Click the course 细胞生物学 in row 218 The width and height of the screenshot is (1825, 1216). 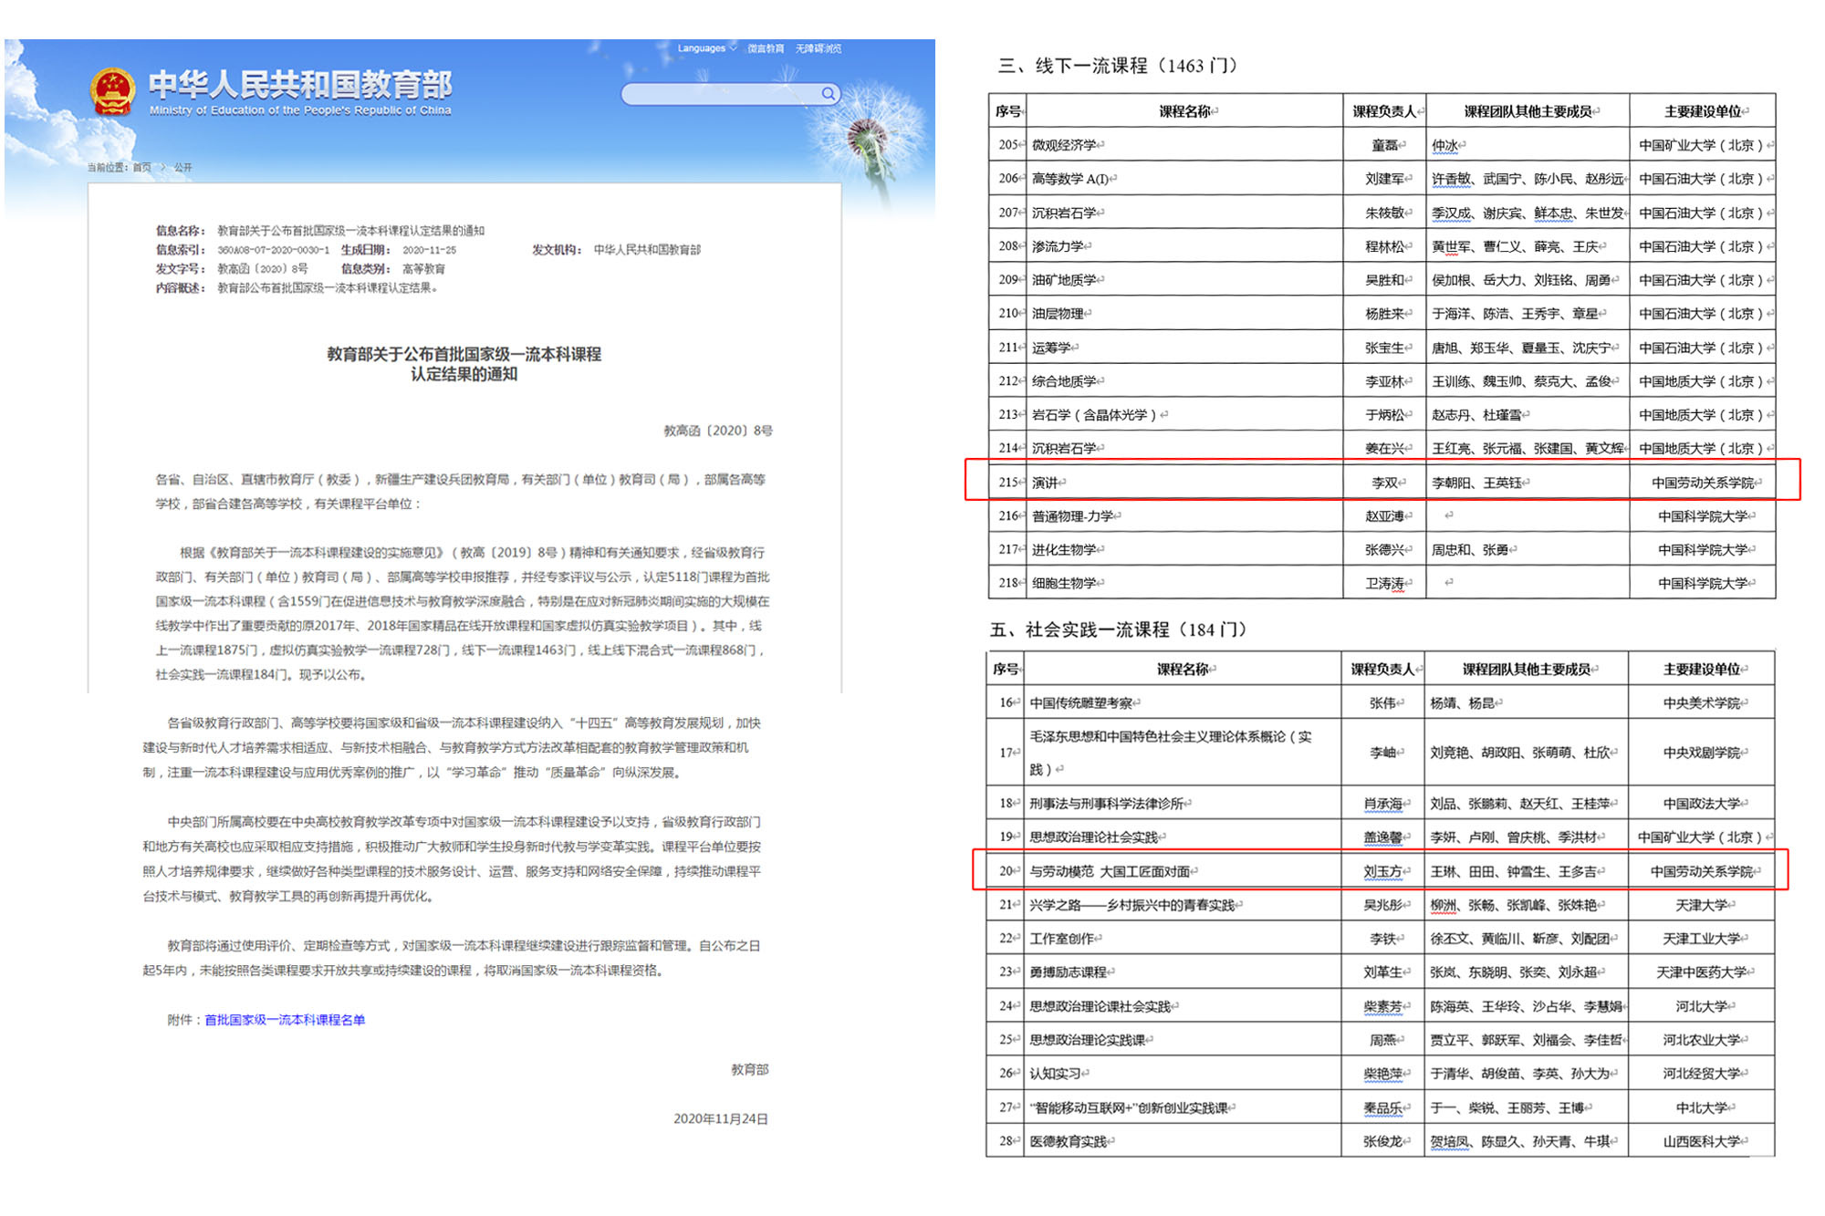pyautogui.click(x=1062, y=583)
